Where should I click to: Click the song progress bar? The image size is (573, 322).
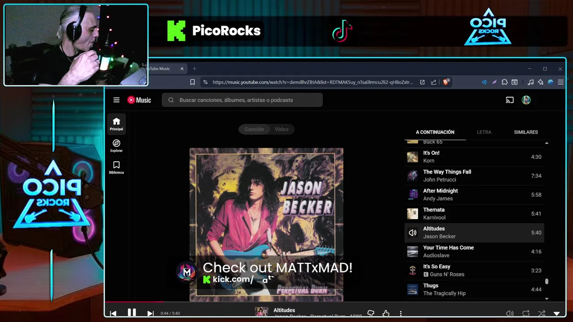[335, 302]
